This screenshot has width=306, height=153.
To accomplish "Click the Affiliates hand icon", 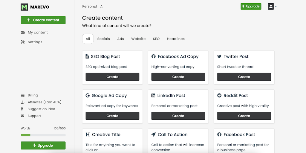I will [22, 102].
